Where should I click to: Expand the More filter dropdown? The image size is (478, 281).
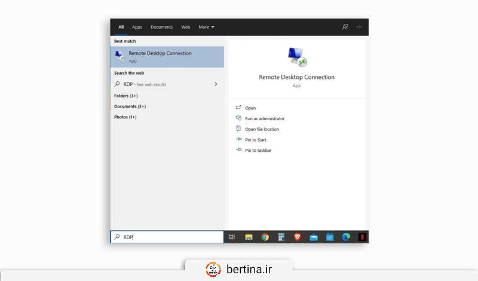click(206, 27)
